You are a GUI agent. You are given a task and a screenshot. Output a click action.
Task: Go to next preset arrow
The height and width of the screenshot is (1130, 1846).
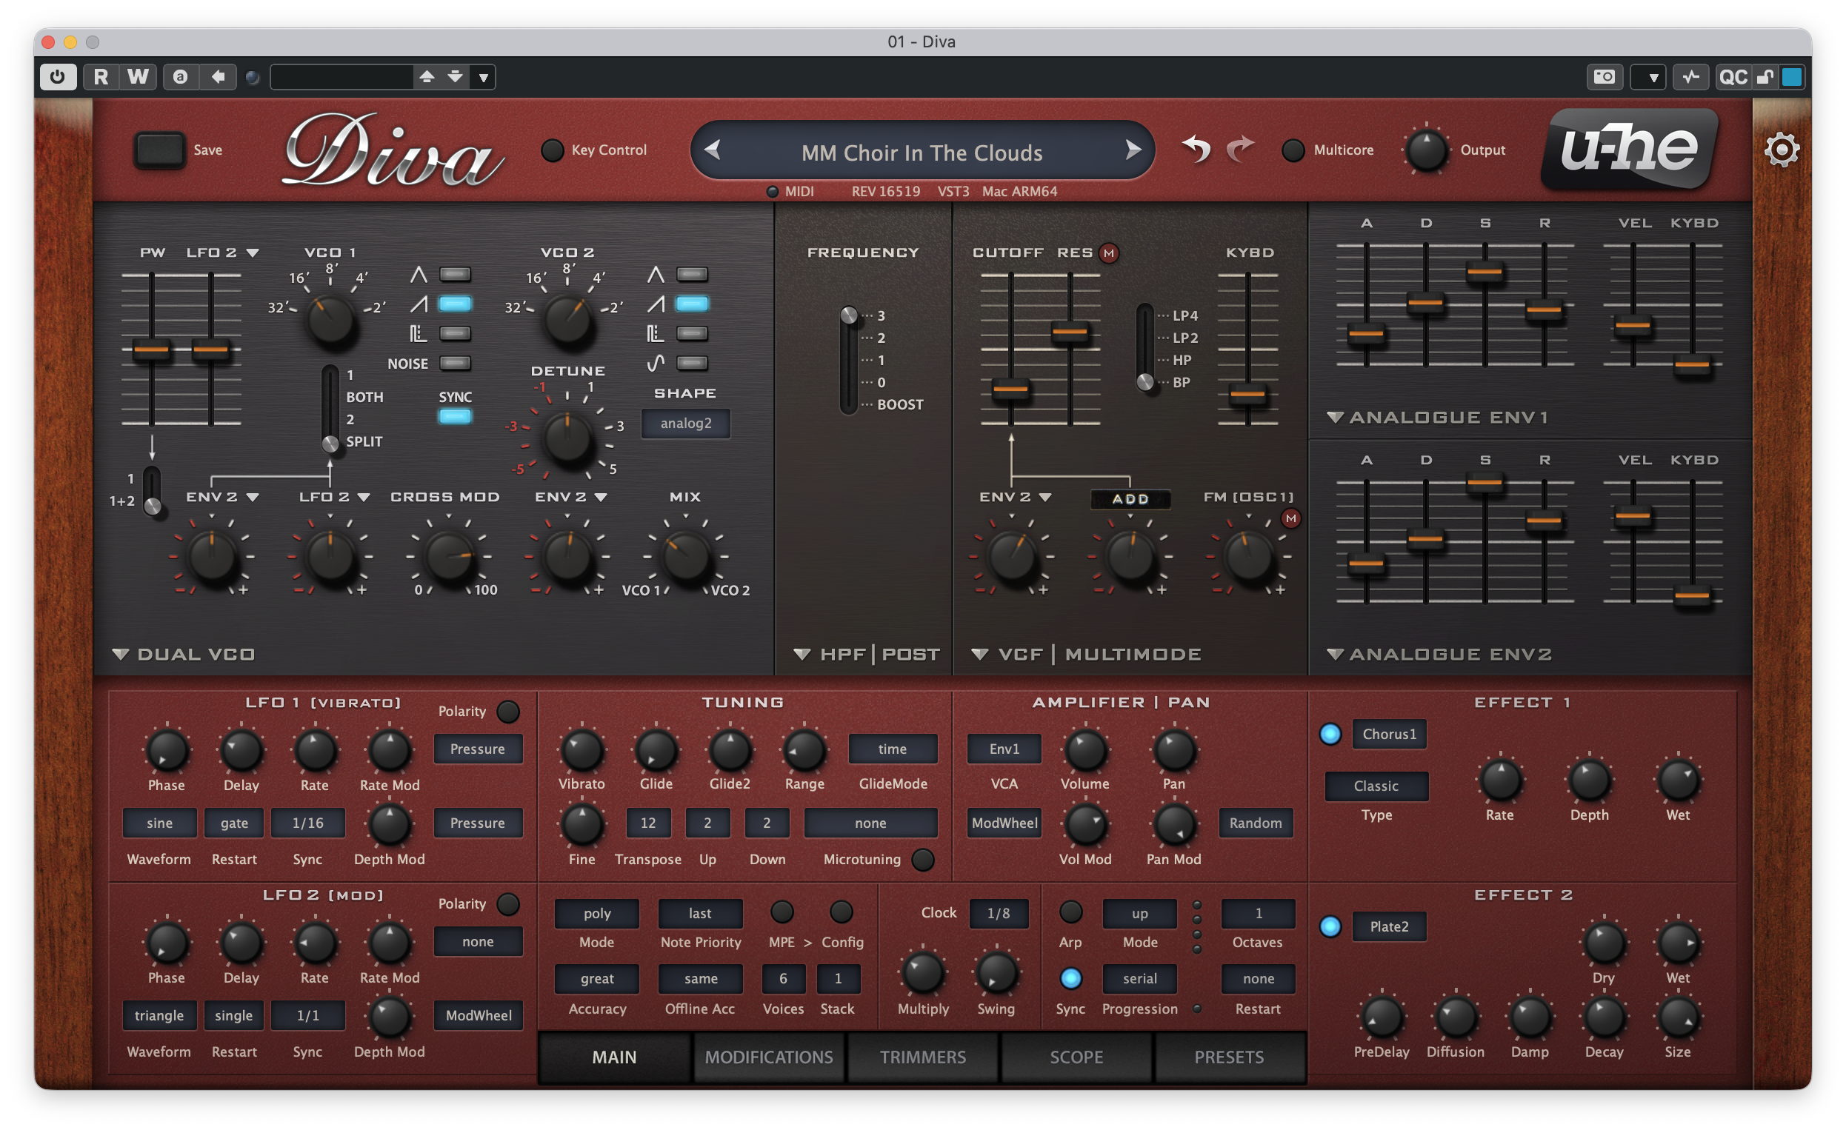pos(1132,150)
